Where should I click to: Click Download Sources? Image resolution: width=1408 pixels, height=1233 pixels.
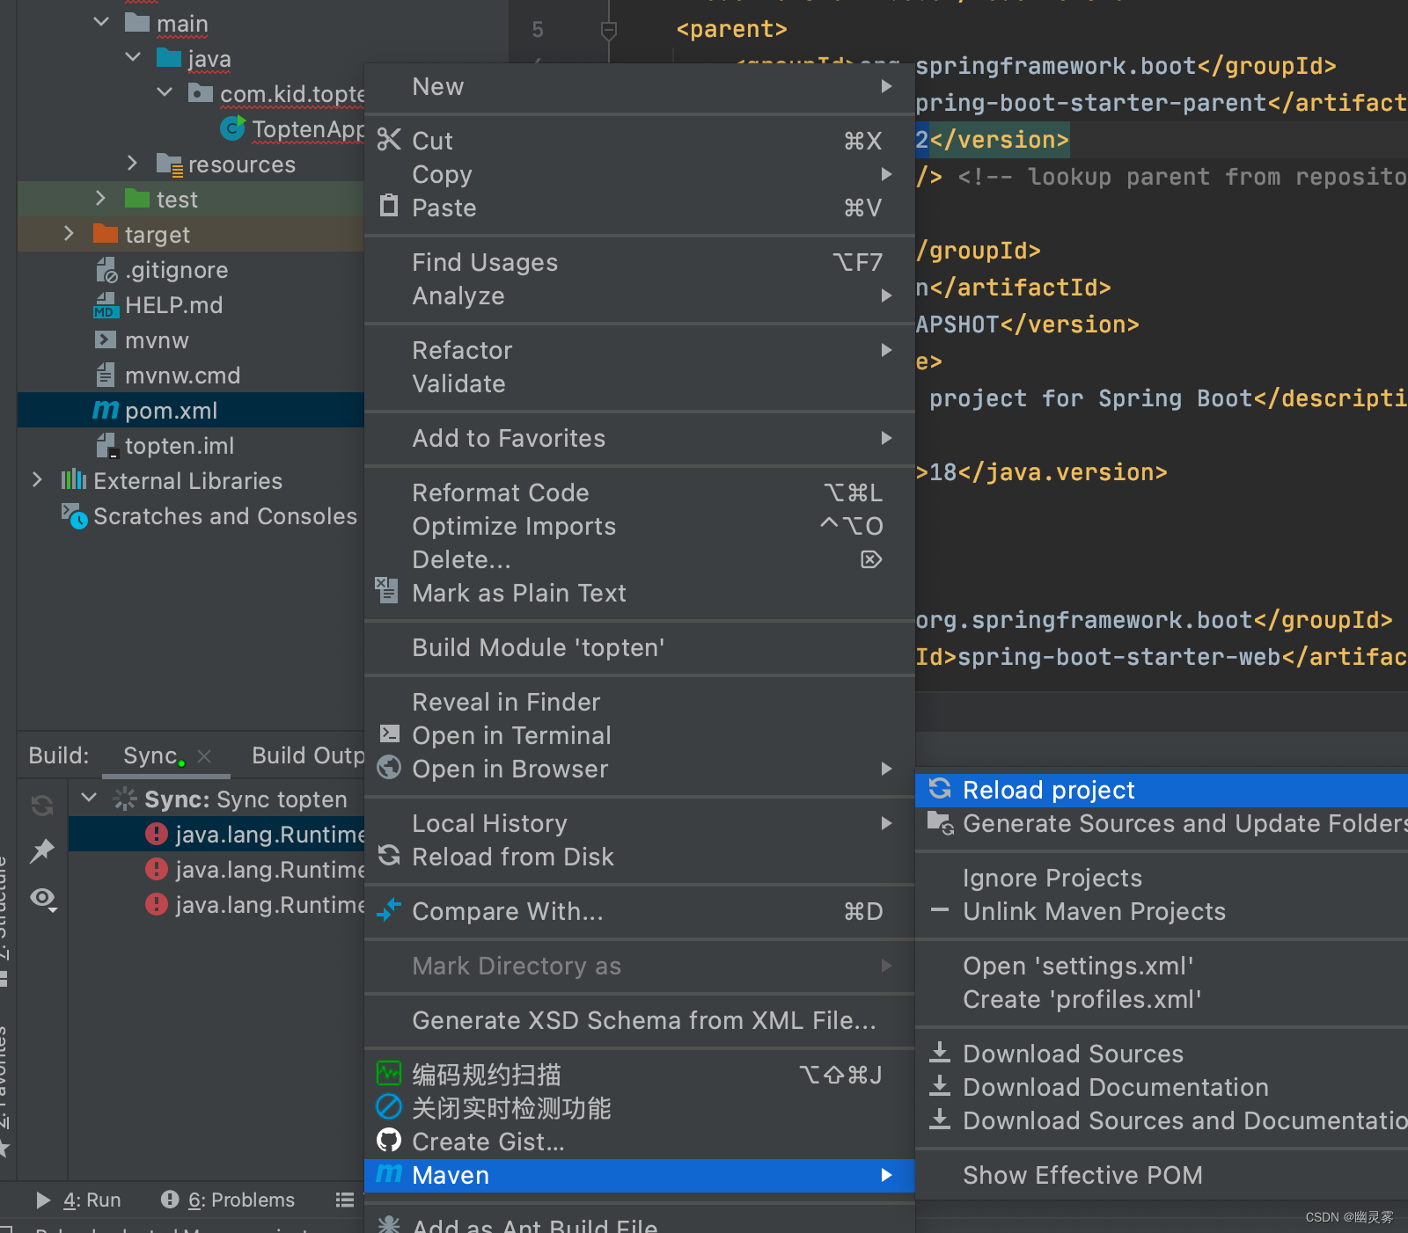pos(1073,1053)
